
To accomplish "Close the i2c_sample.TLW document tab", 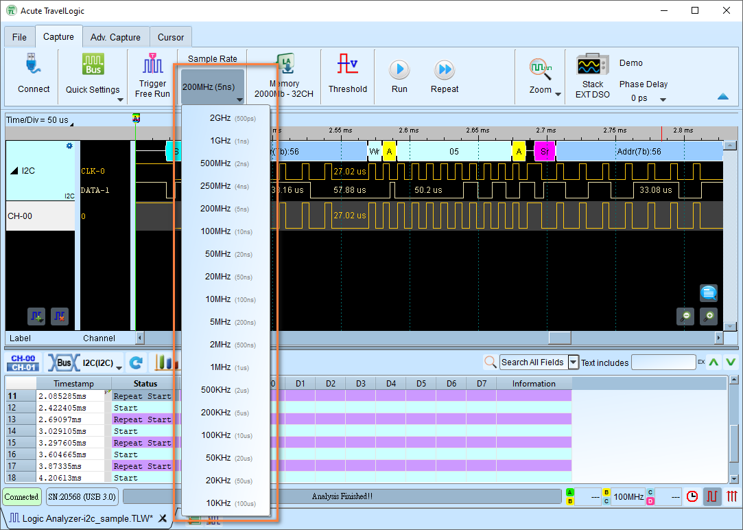I will (163, 518).
